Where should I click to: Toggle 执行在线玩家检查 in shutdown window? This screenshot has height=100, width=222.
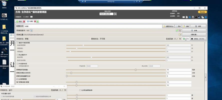(x=2, y=96)
